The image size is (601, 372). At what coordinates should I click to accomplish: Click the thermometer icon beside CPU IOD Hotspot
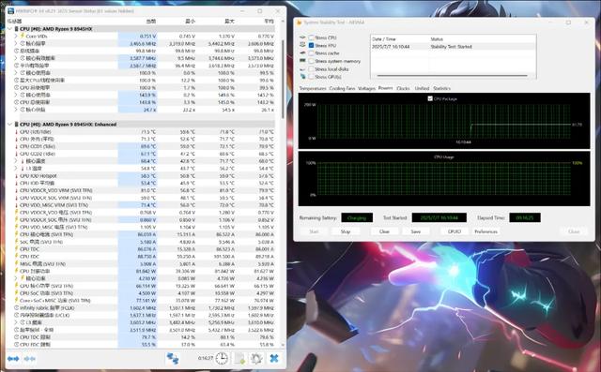point(16,176)
